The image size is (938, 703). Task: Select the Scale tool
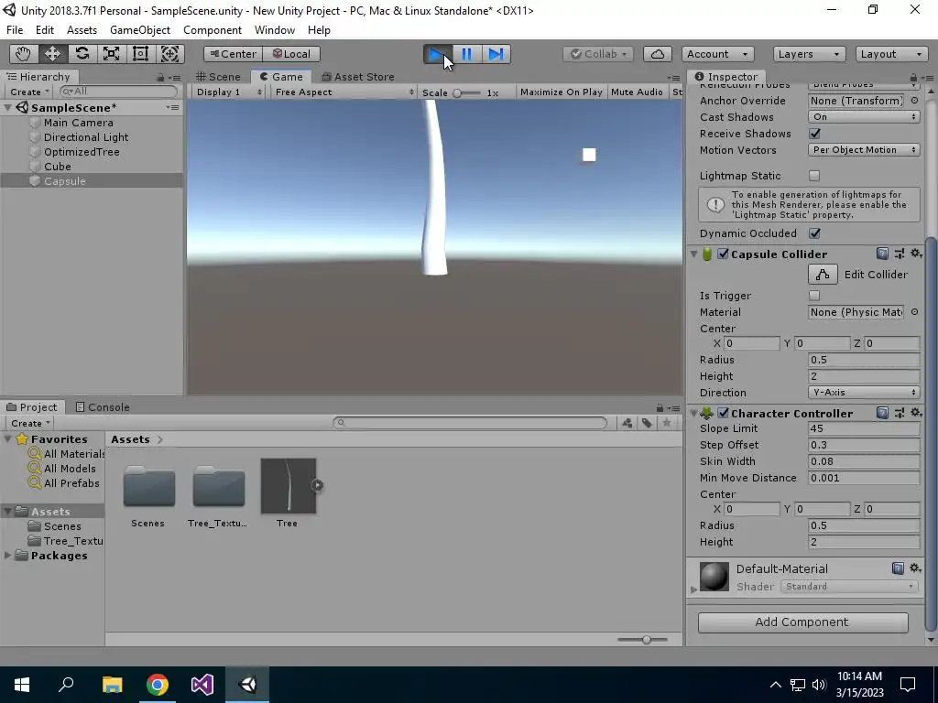(x=111, y=54)
